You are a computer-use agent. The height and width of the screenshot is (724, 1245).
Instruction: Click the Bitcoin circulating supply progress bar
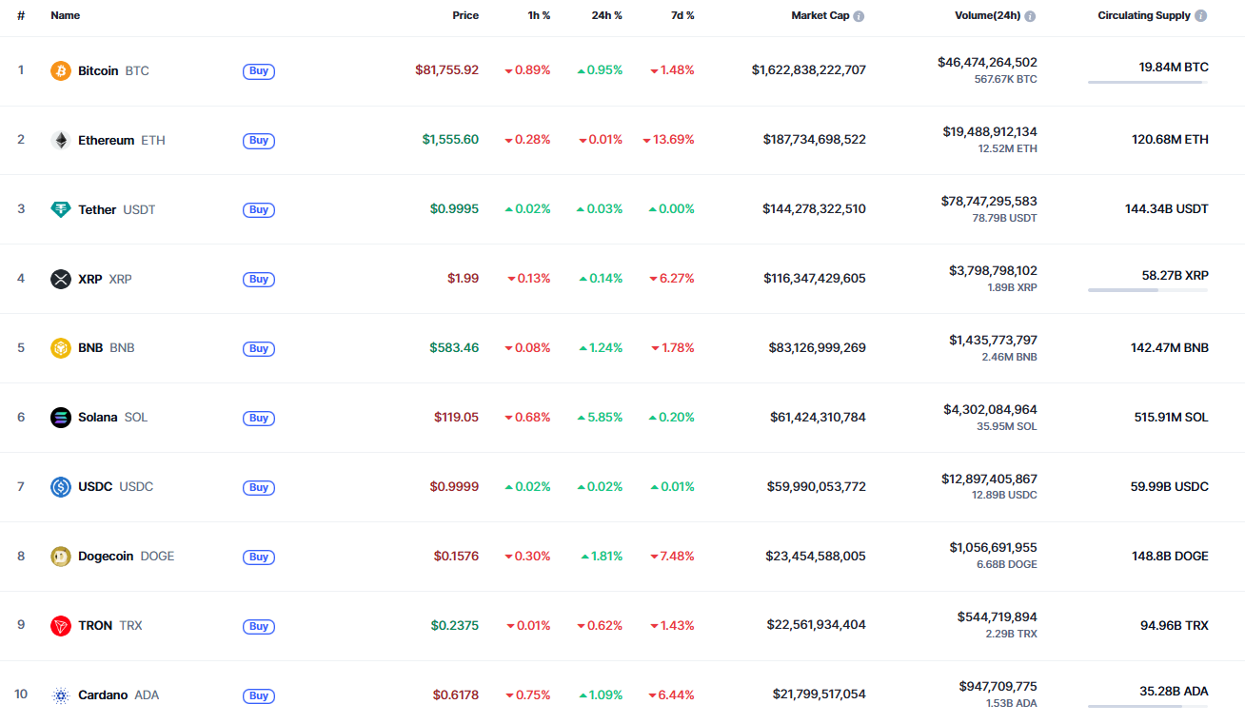(x=1148, y=83)
